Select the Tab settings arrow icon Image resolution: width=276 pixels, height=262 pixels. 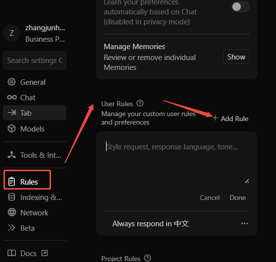tap(11, 113)
